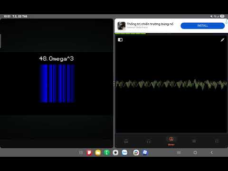Click the '48. Omega^3' title text
The image size is (228, 171).
click(x=57, y=59)
